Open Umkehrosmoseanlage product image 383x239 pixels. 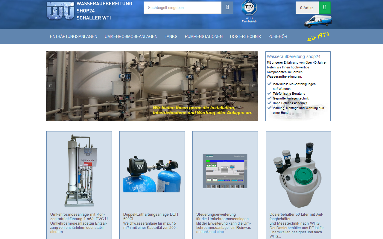79,171
